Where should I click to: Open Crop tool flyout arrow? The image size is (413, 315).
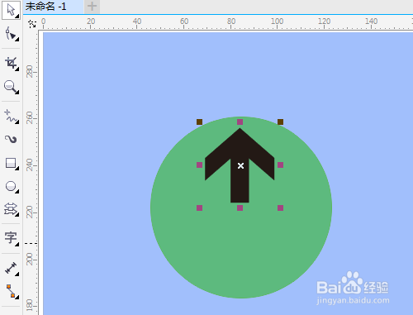(17, 69)
